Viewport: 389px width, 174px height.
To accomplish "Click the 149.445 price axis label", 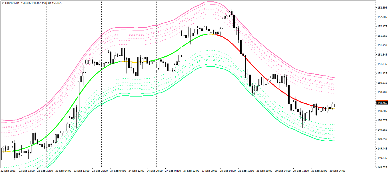I will coord(382,149).
